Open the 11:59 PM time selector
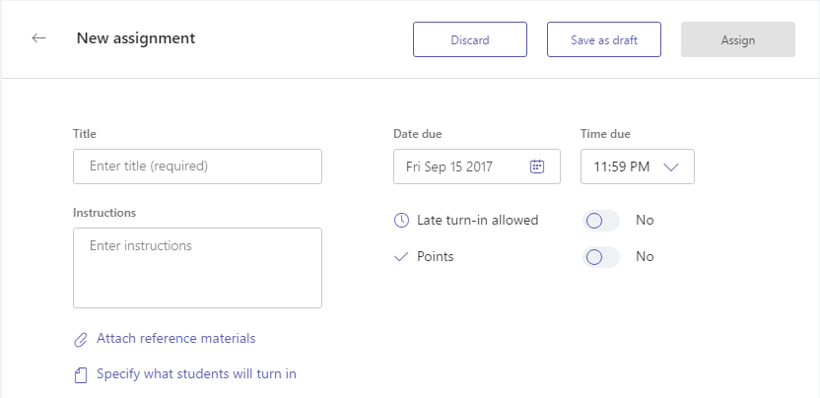 tap(638, 166)
